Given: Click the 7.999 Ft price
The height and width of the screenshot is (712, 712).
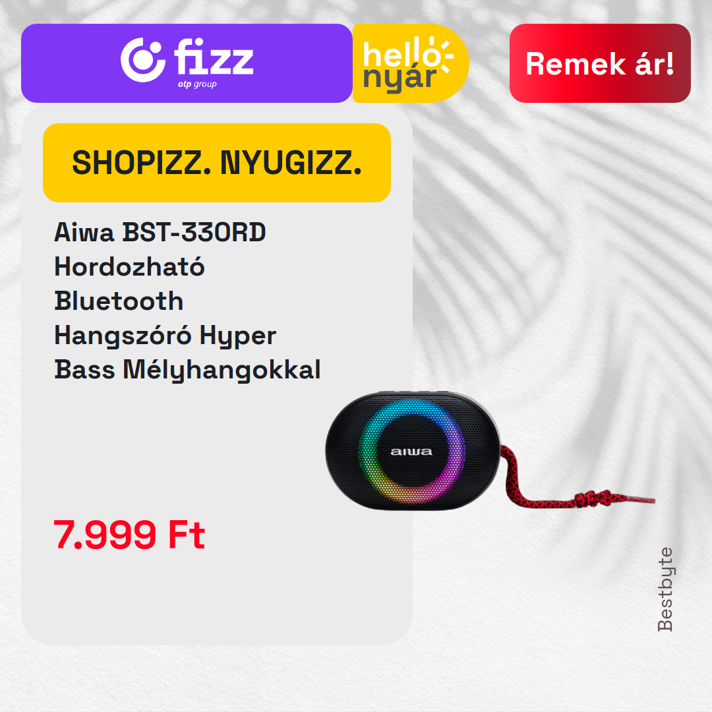Looking at the screenshot, I should tap(129, 535).
